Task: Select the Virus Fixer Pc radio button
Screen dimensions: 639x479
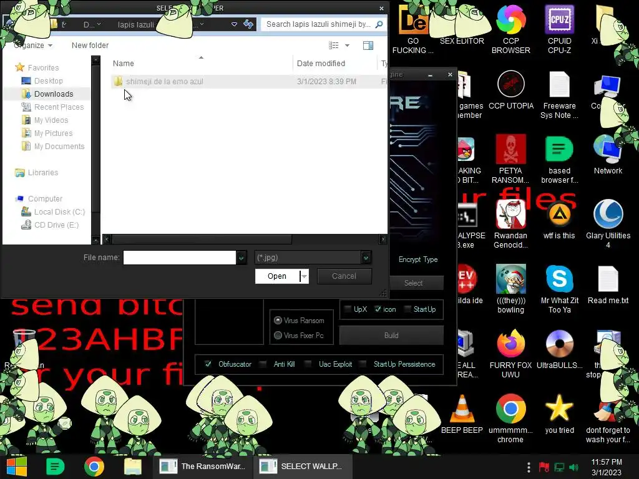Action: pyautogui.click(x=278, y=335)
